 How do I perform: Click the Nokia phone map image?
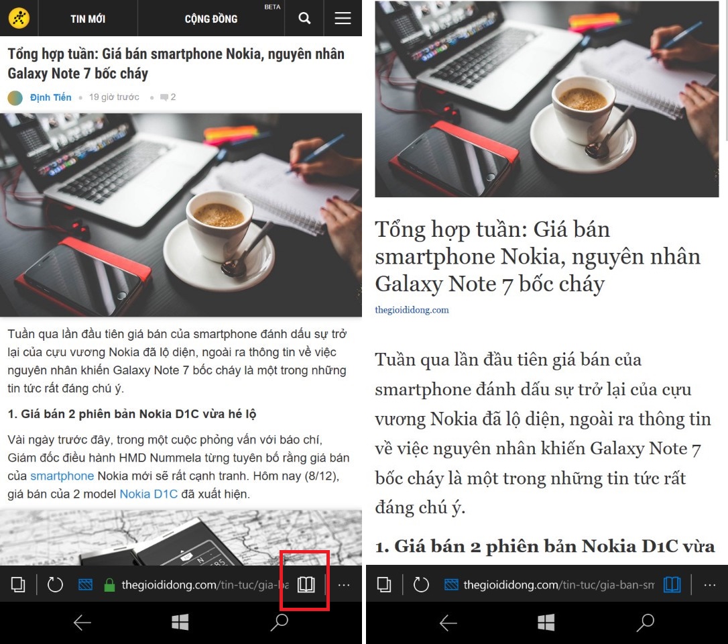(180, 537)
